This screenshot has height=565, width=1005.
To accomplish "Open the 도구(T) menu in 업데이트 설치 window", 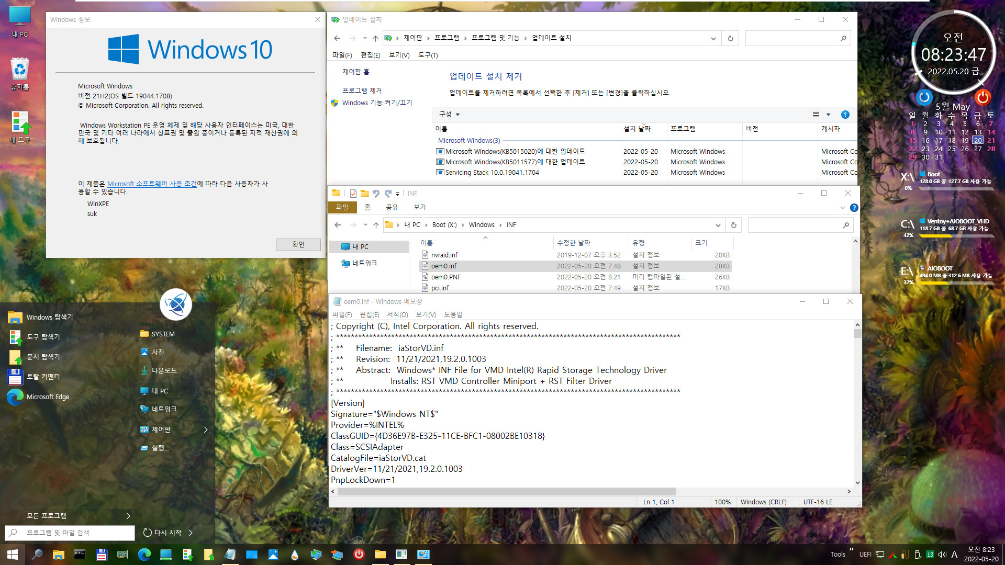I will 428,55.
